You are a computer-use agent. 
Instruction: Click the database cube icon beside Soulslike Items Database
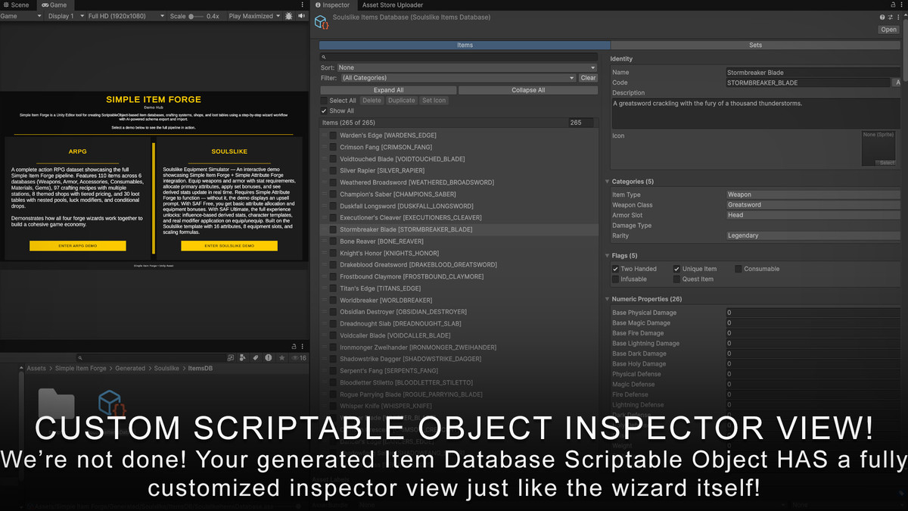click(x=321, y=21)
